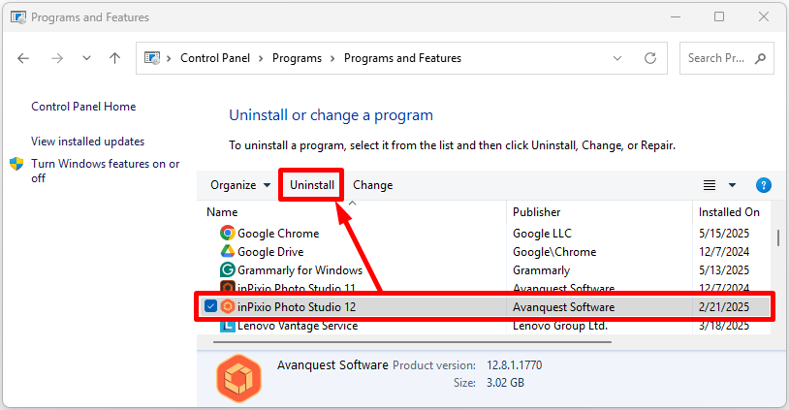Image resolution: width=789 pixels, height=410 pixels.
Task: Click product version 12.8.1.1770 value
Action: point(515,365)
